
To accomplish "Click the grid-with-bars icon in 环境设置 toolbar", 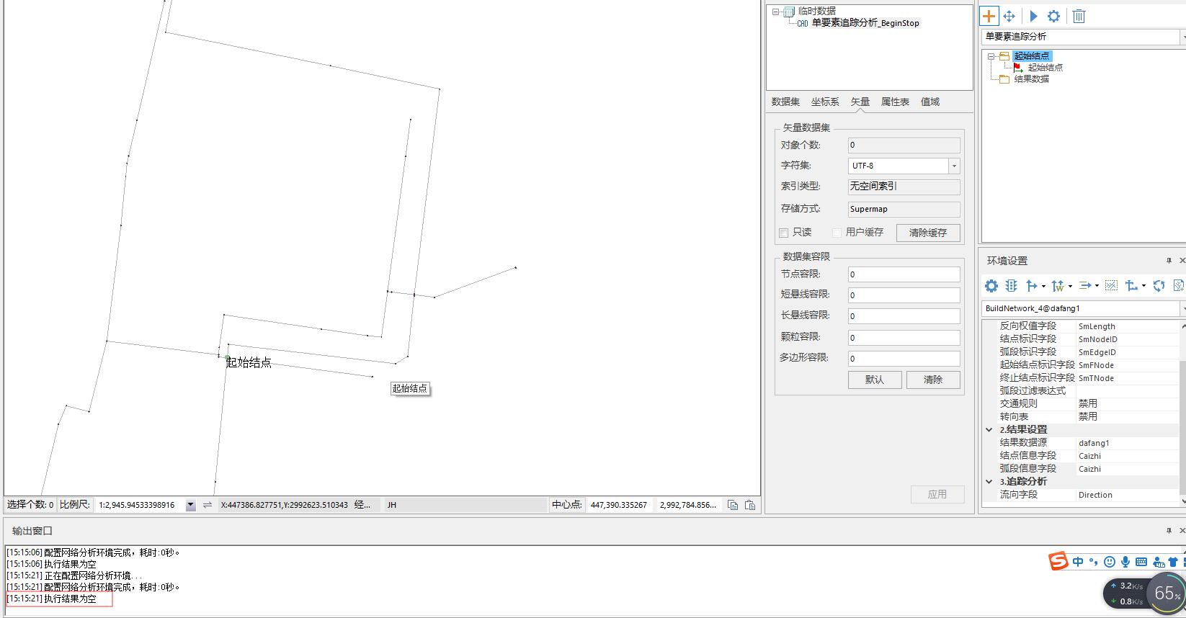I will click(x=1011, y=286).
